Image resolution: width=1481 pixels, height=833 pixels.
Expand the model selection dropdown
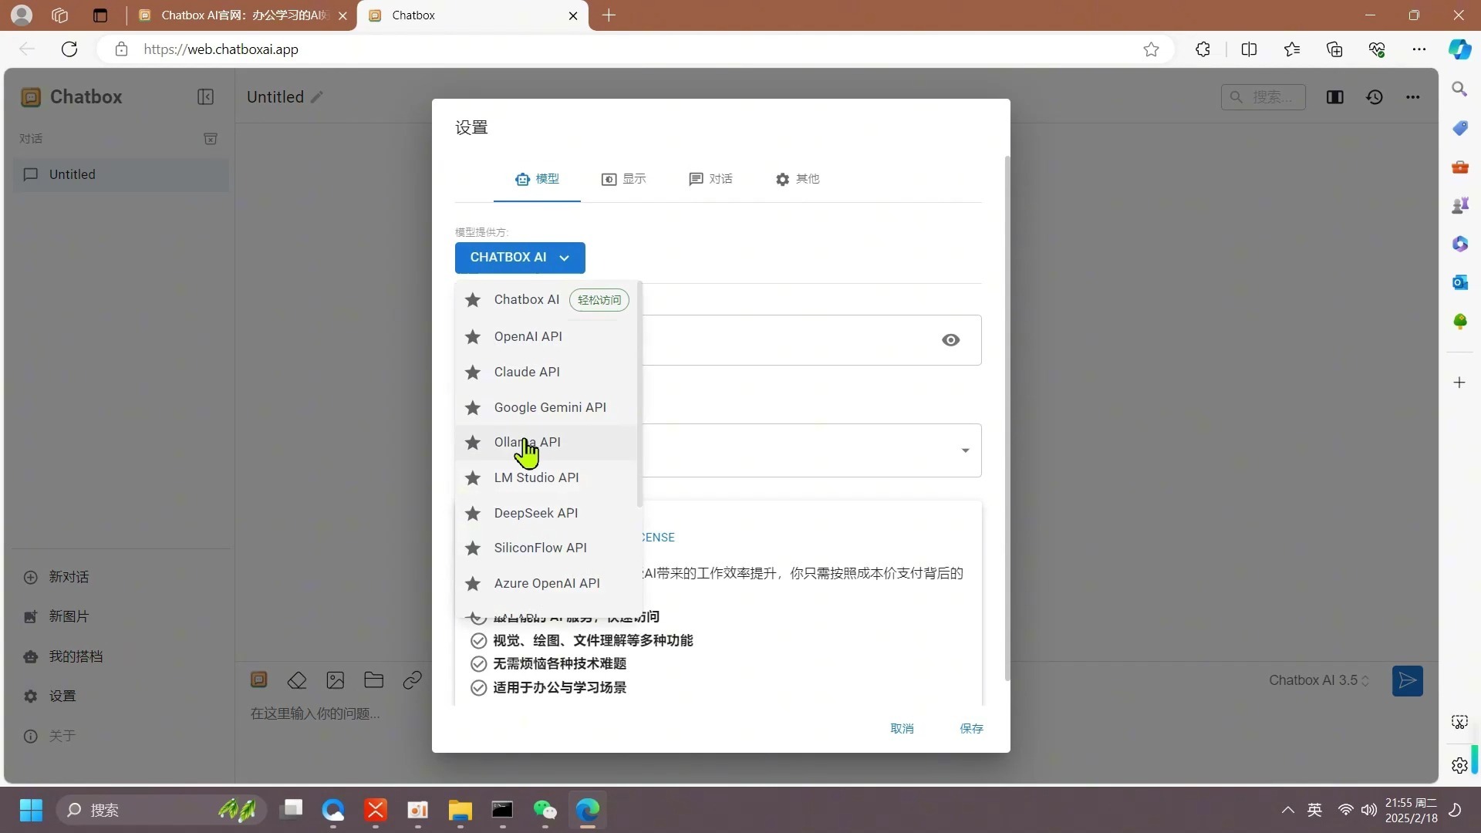click(x=965, y=450)
